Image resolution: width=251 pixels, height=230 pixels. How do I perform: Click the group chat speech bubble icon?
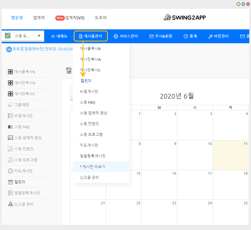10,105
